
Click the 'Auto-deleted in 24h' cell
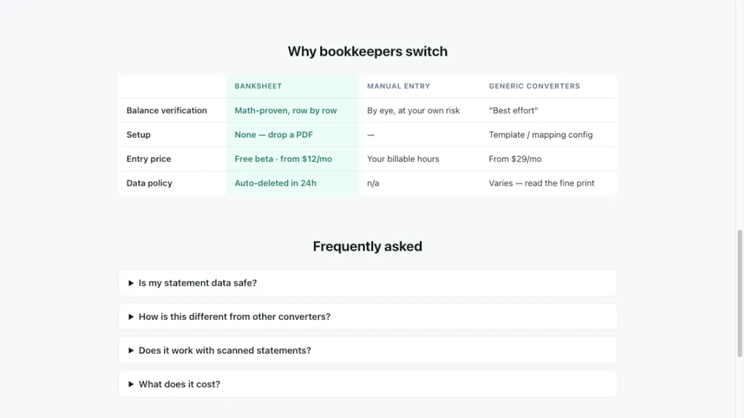tap(293, 183)
